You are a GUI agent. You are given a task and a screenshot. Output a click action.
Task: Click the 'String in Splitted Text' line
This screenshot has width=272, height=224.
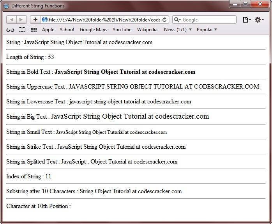click(92, 162)
